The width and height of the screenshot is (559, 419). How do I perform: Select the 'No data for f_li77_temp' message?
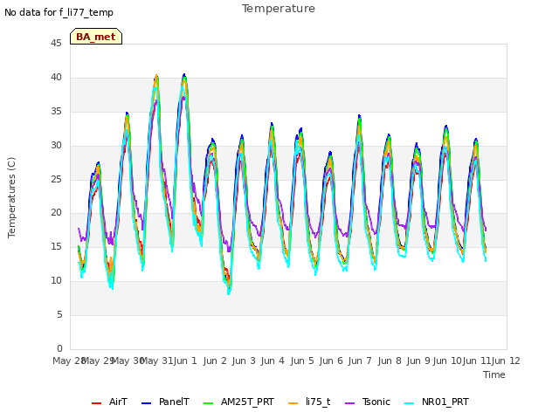pos(59,12)
